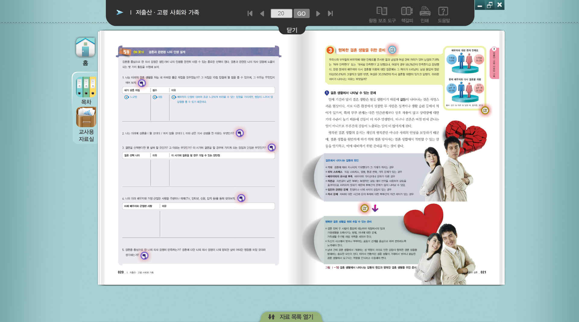Click the 인쇄 print icon
Image resolution: width=579 pixels, height=322 pixels.
425,14
